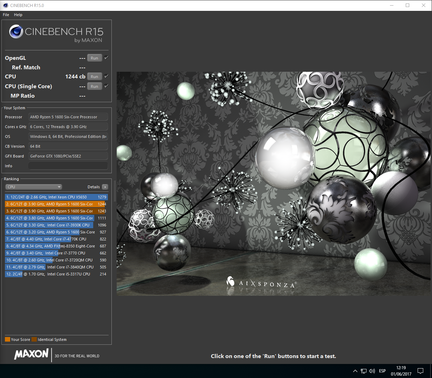Click the MAXON logo at bottom
The height and width of the screenshot is (378, 432).
tap(31, 354)
